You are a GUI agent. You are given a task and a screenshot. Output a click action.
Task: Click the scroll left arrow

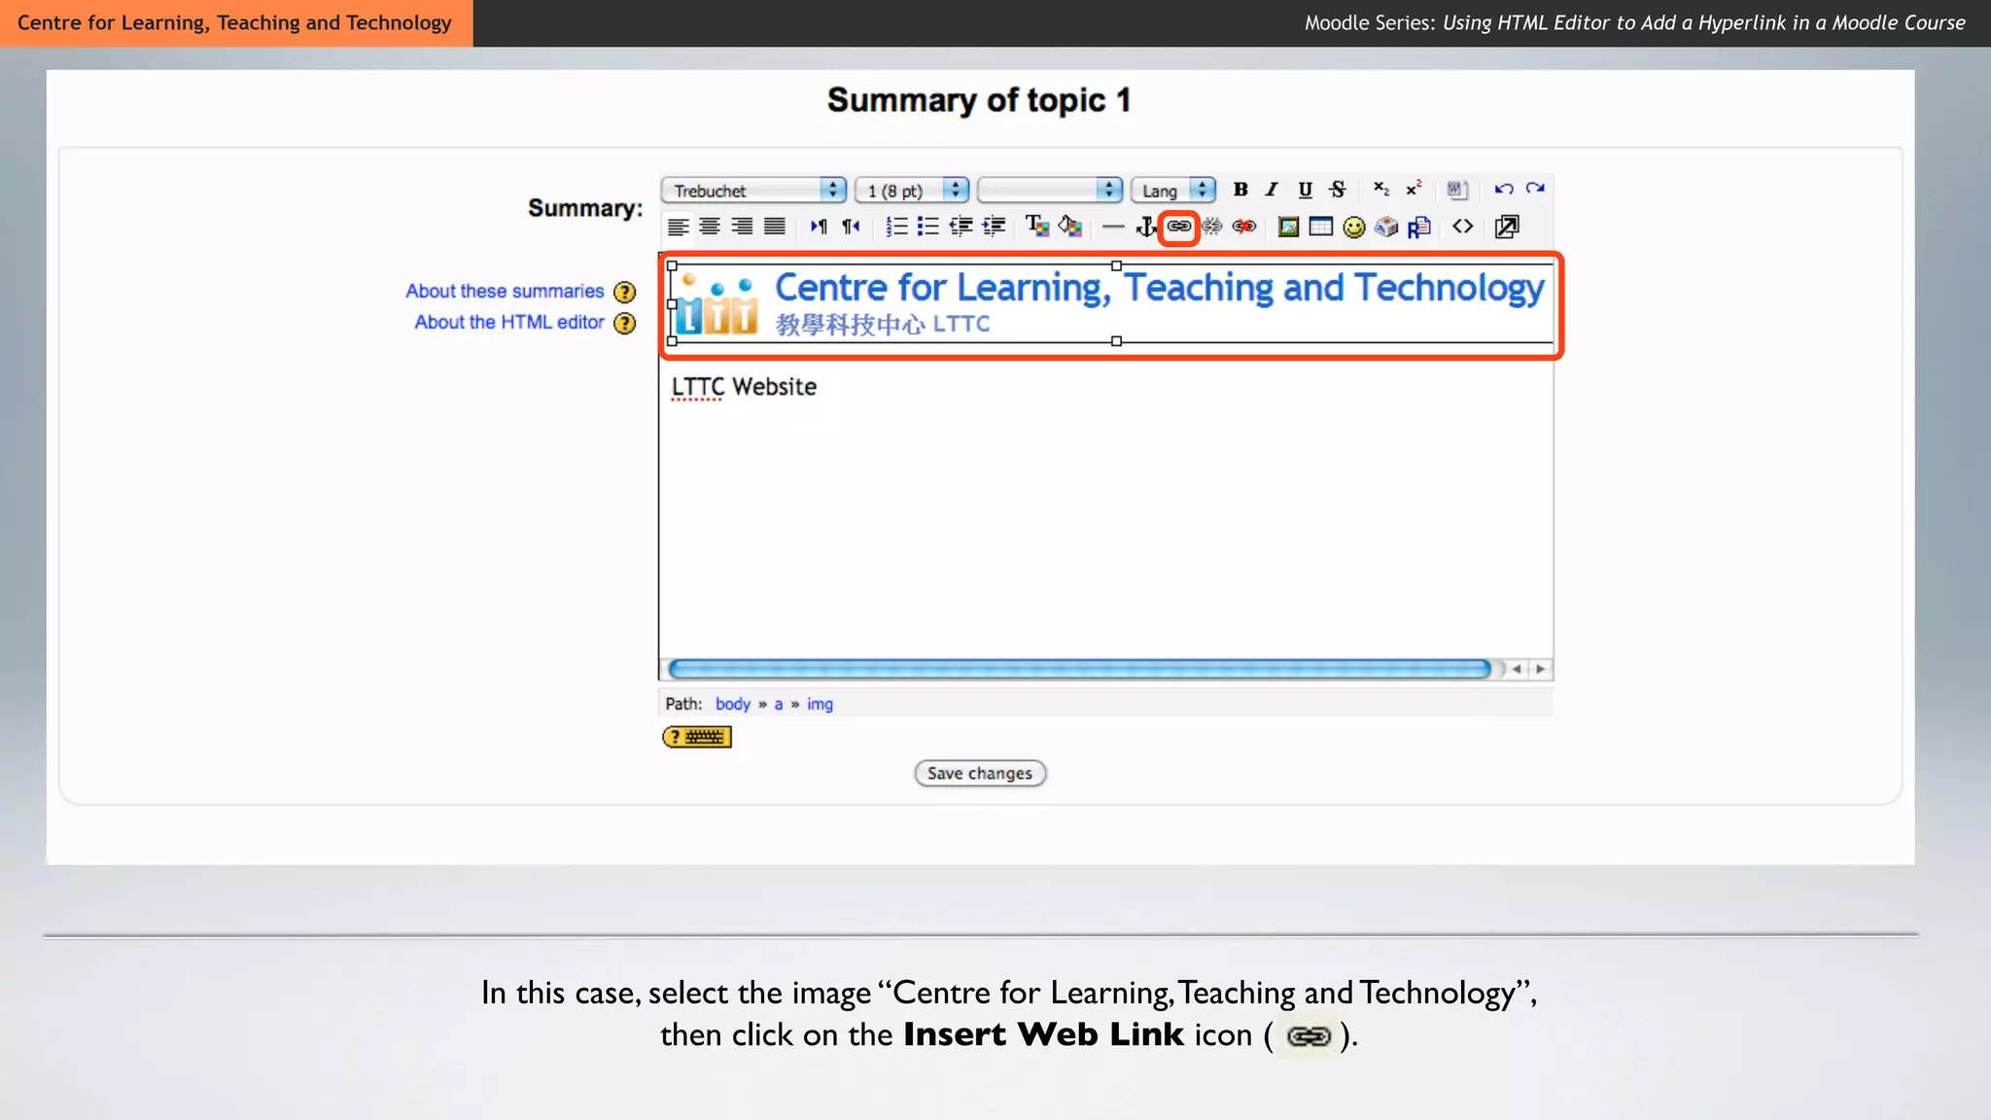click(1517, 669)
